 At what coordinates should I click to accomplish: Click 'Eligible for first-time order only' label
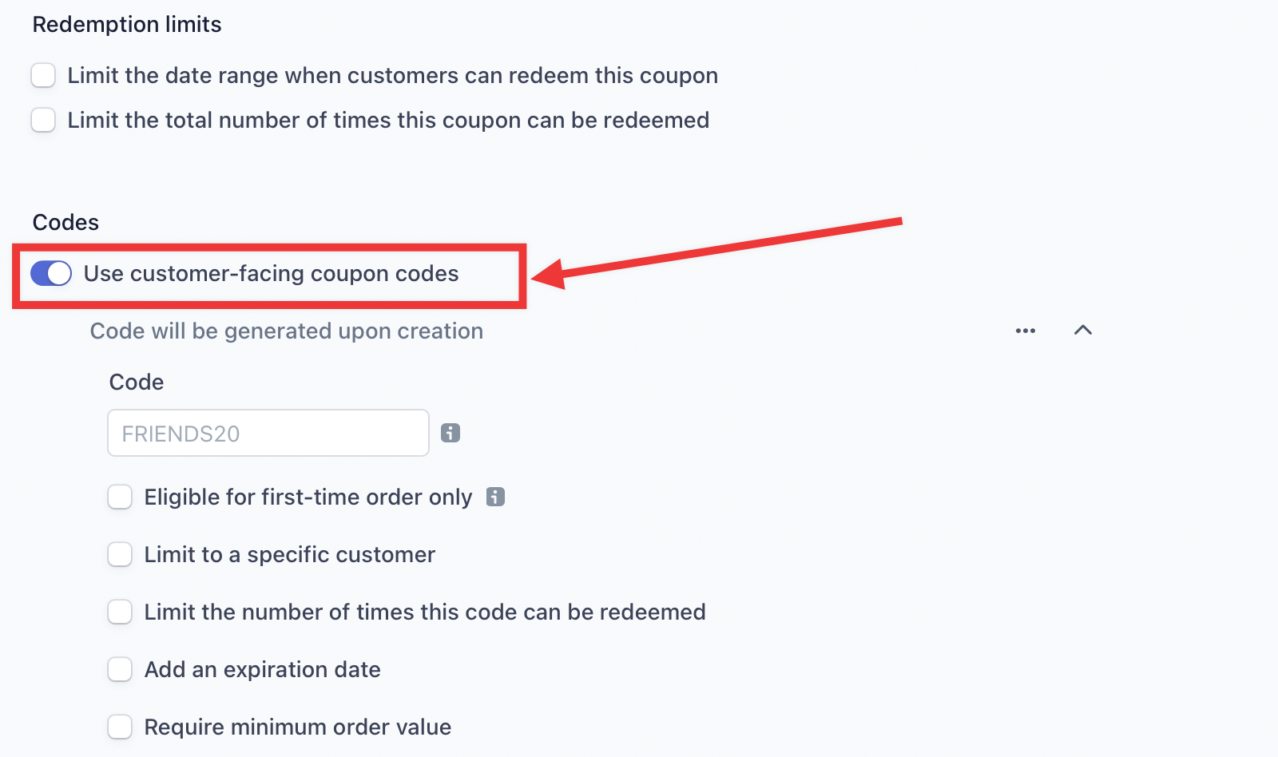point(308,497)
